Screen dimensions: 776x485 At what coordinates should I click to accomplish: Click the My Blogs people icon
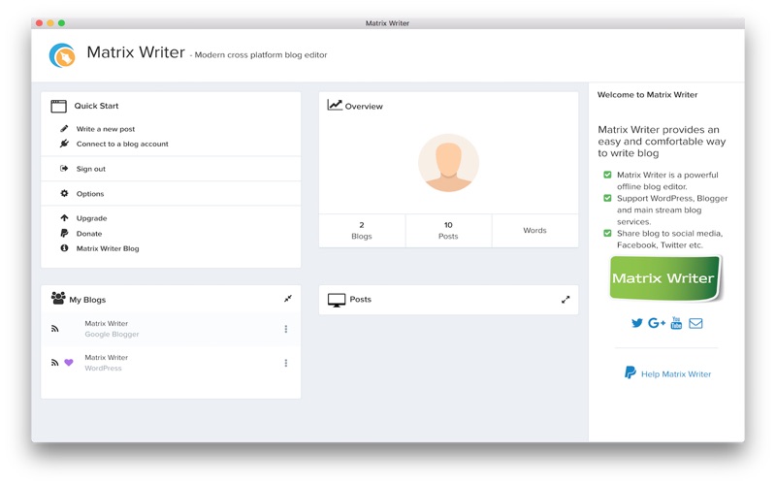click(x=58, y=298)
